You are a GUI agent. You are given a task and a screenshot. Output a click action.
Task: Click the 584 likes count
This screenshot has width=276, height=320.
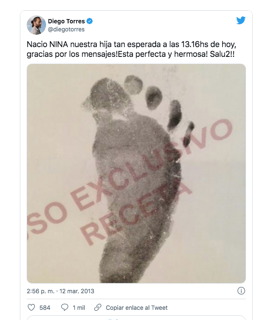(x=45, y=308)
